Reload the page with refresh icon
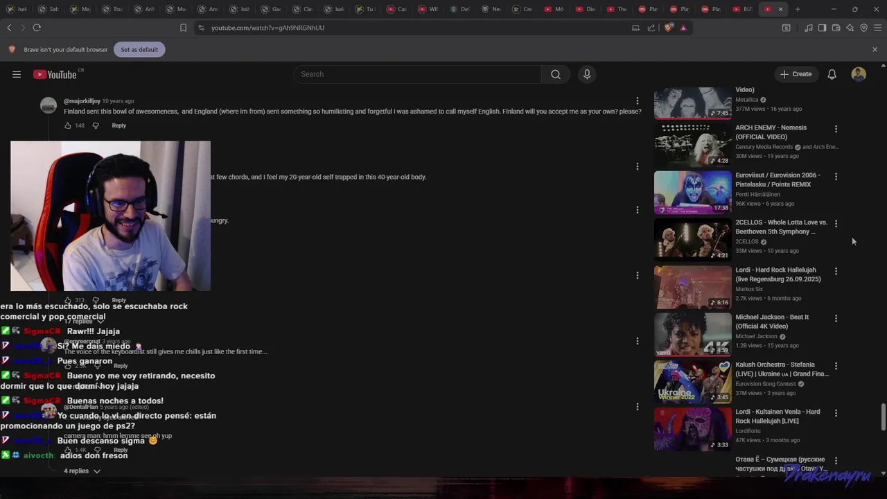The image size is (887, 499). pos(37,28)
